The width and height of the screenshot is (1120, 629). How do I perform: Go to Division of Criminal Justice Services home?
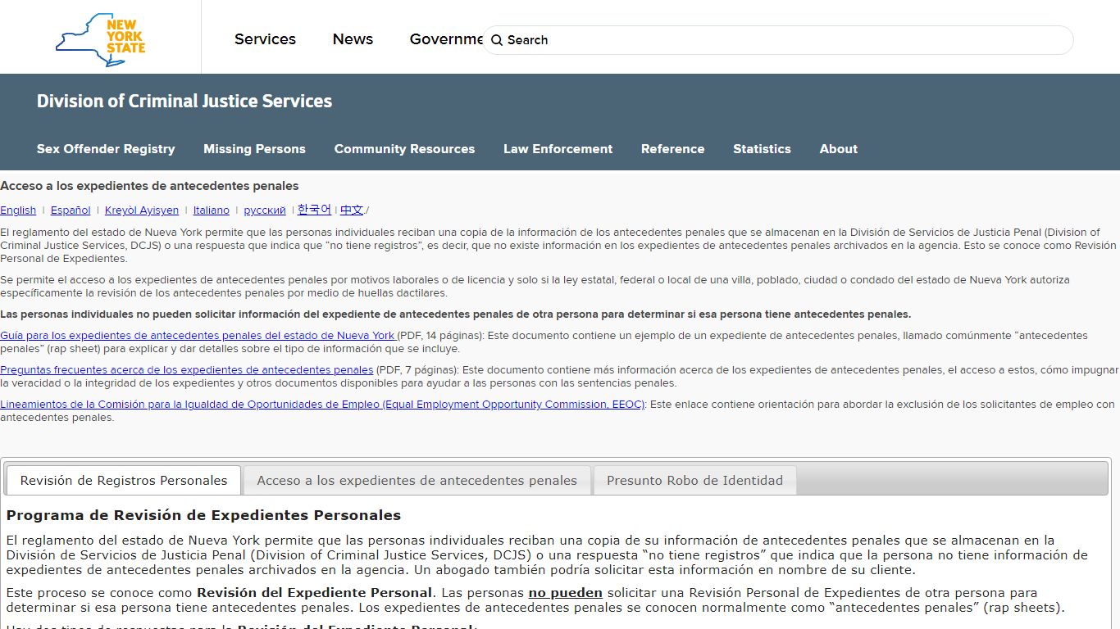[x=184, y=102]
